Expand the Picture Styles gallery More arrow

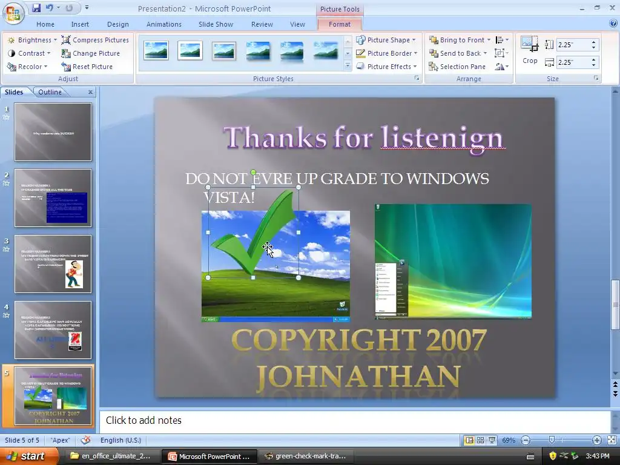click(348, 65)
